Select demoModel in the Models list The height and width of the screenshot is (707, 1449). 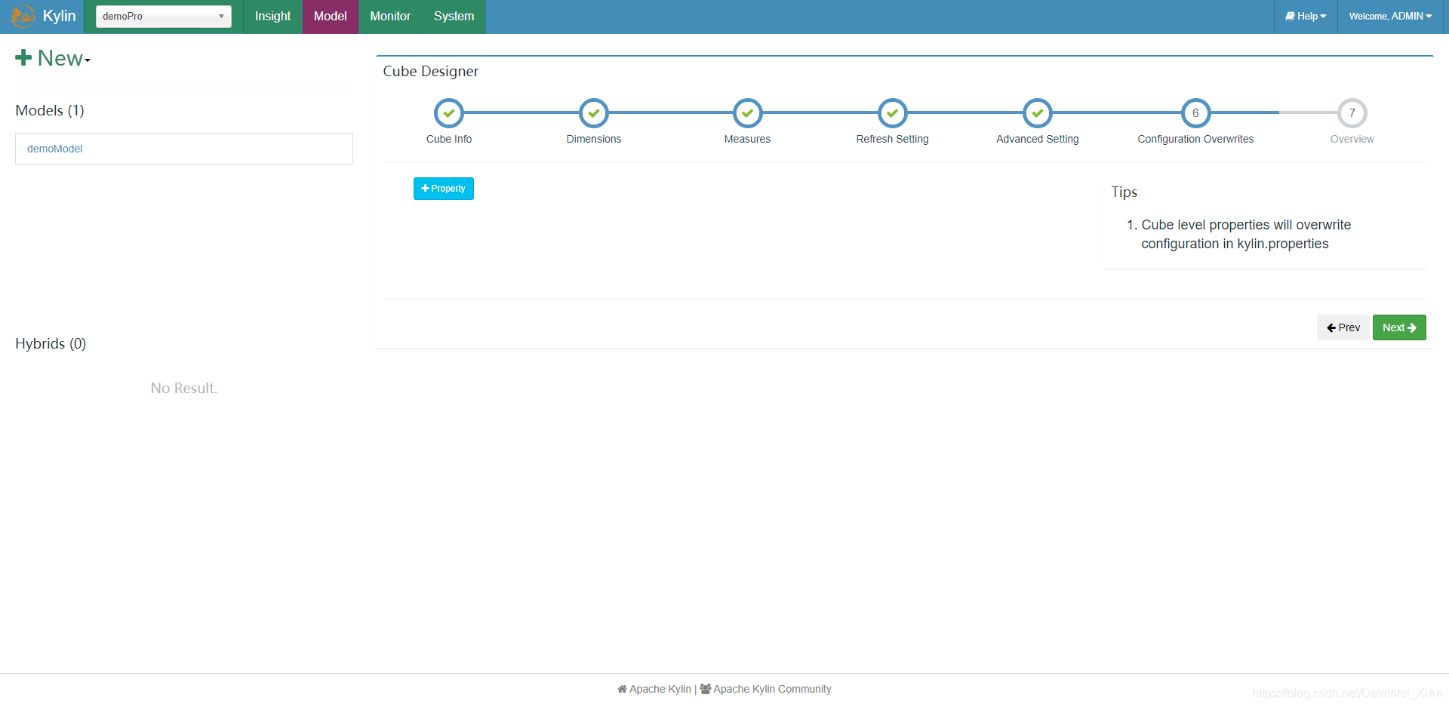point(184,149)
